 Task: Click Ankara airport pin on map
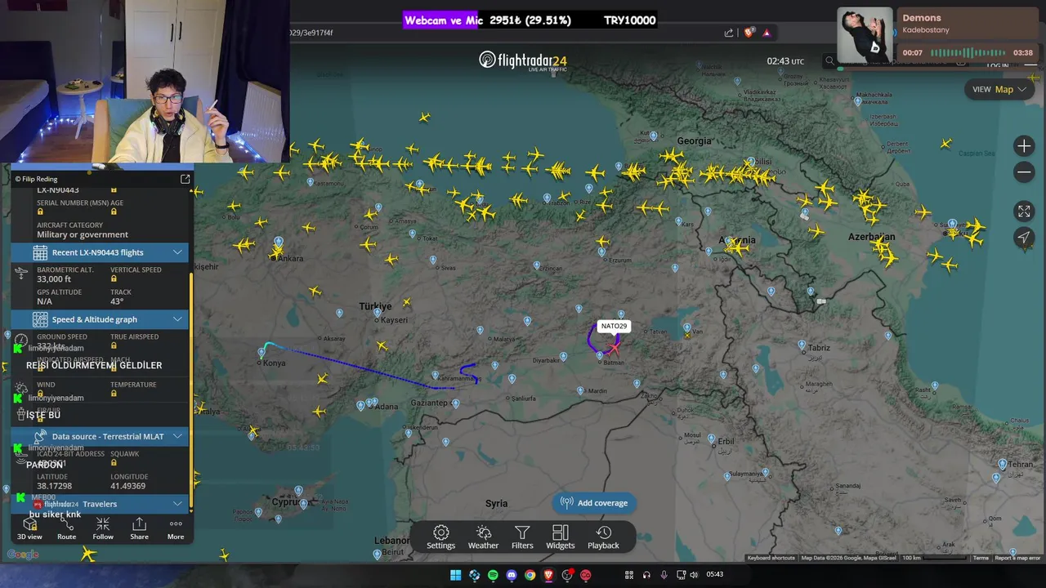[x=278, y=243]
